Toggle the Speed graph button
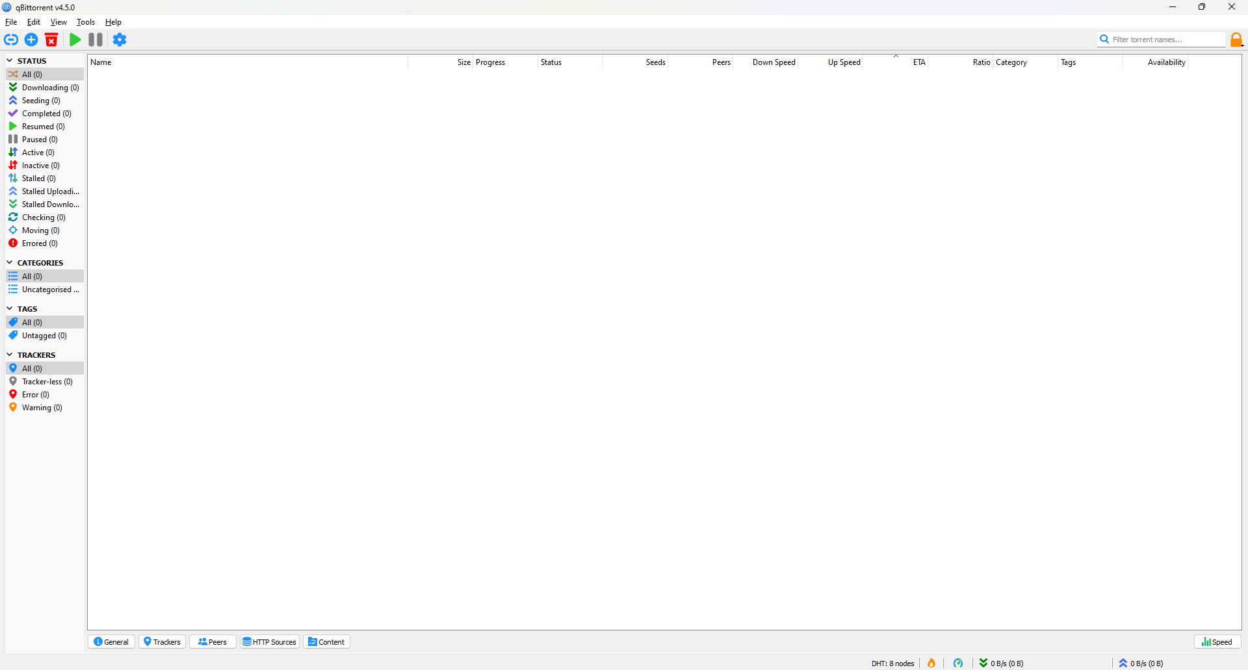 [x=1217, y=641]
